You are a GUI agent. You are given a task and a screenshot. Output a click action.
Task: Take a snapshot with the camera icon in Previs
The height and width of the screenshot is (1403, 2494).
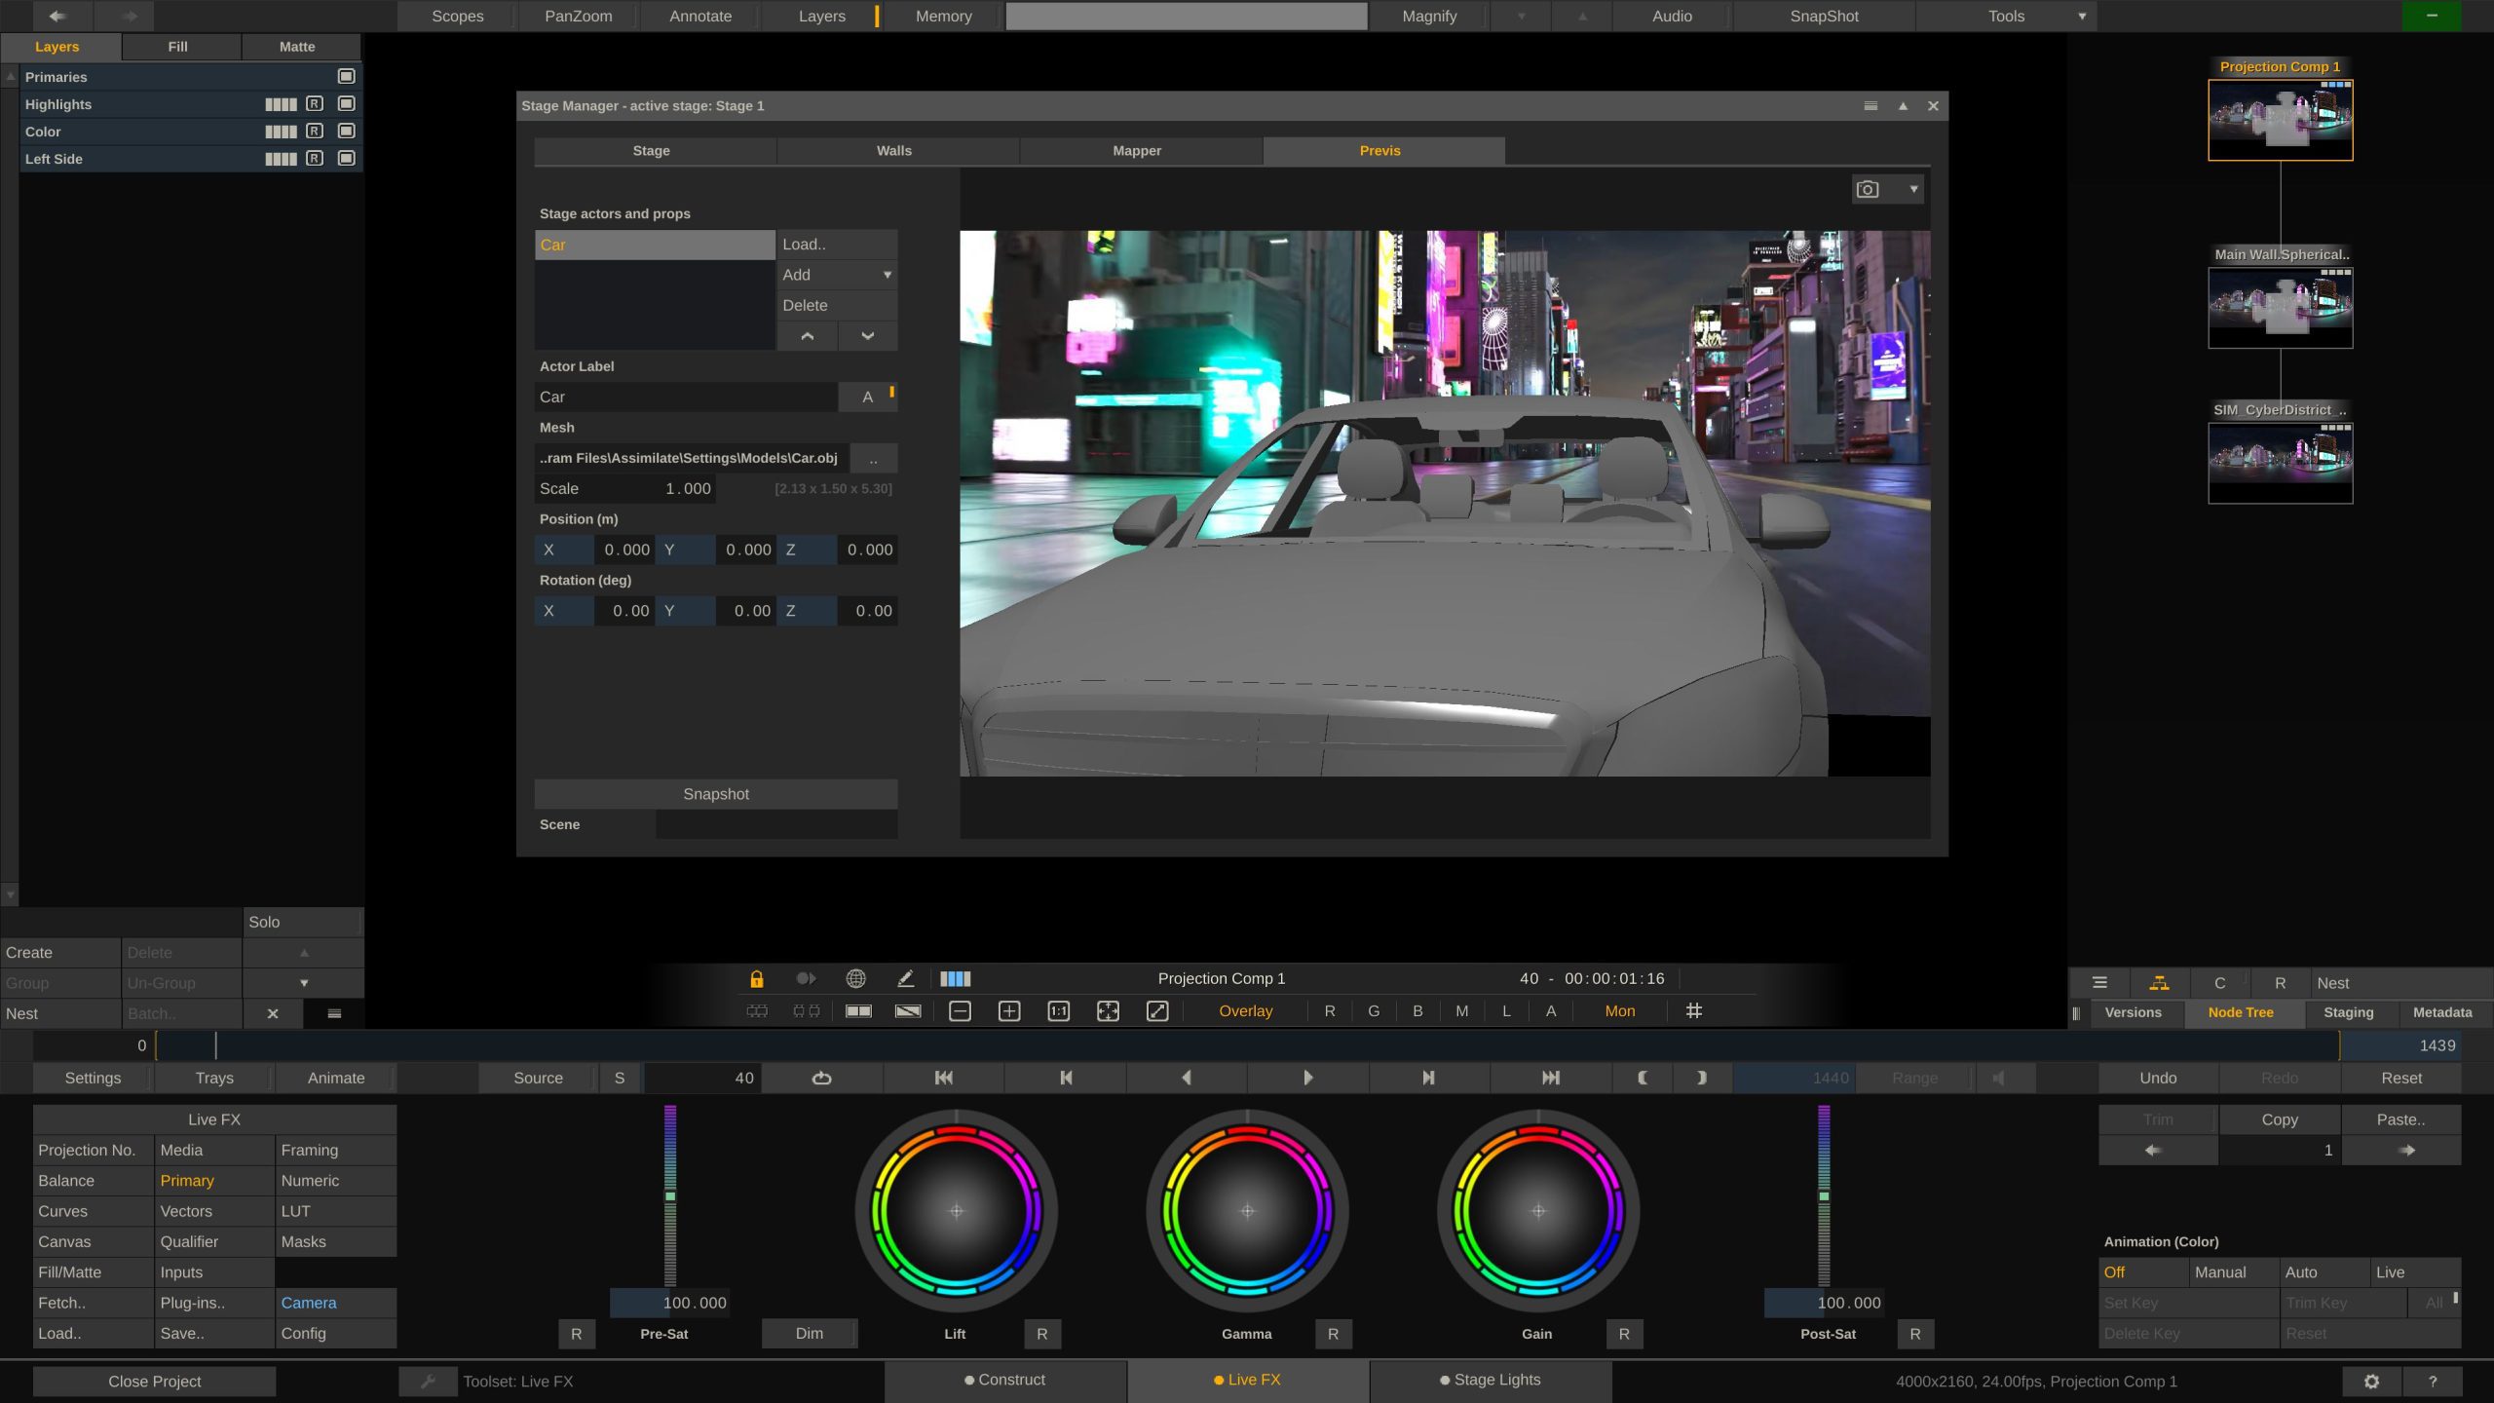tap(1868, 189)
